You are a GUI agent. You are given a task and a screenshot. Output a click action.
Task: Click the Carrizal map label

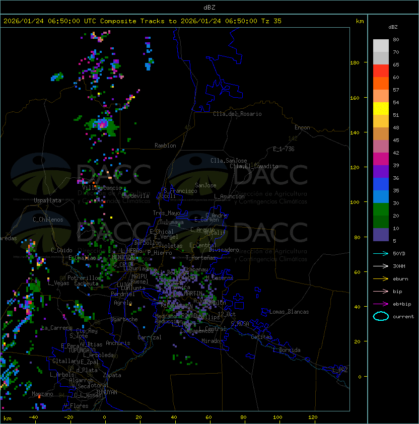click(x=150, y=337)
